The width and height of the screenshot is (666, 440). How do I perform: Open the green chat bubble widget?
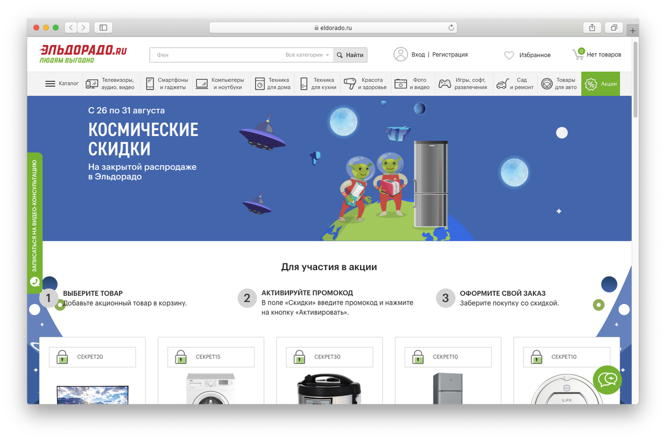pyautogui.click(x=607, y=379)
